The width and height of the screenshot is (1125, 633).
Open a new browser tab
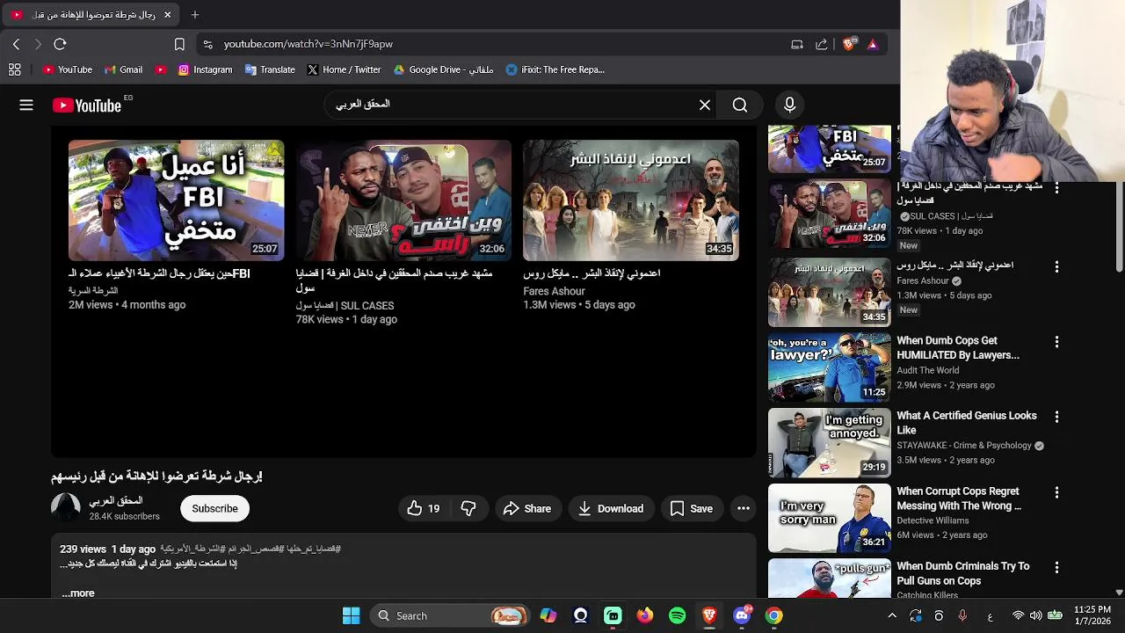(x=195, y=15)
